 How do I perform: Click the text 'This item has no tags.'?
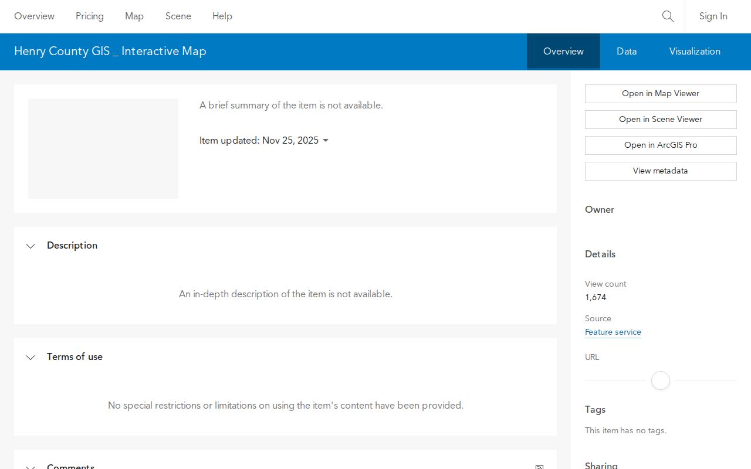(626, 430)
